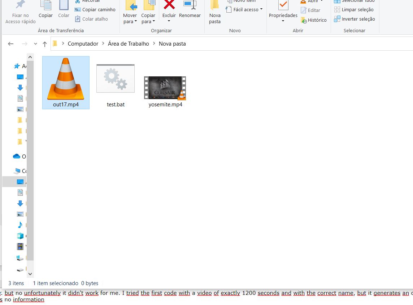The image size is (413, 305).
Task: Go back with the left arrow
Action: click(10, 44)
